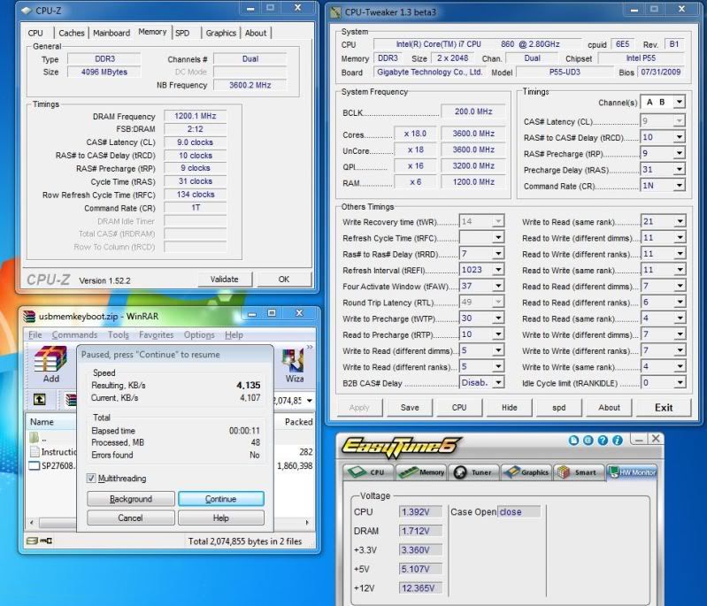Viewport: 707px width, 606px height.
Task: Click the Ras# to Ras# Delay (tRRD) value field
Action: (x=476, y=254)
